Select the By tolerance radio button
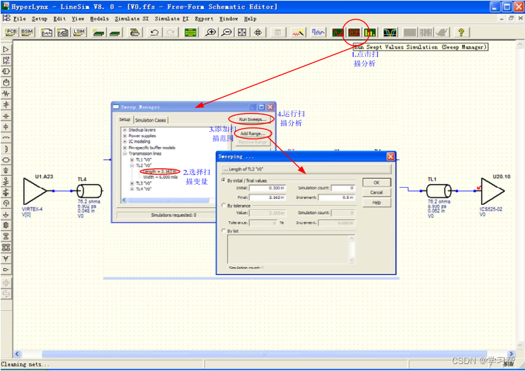Image resolution: width=525 pixels, height=371 pixels. (224, 205)
